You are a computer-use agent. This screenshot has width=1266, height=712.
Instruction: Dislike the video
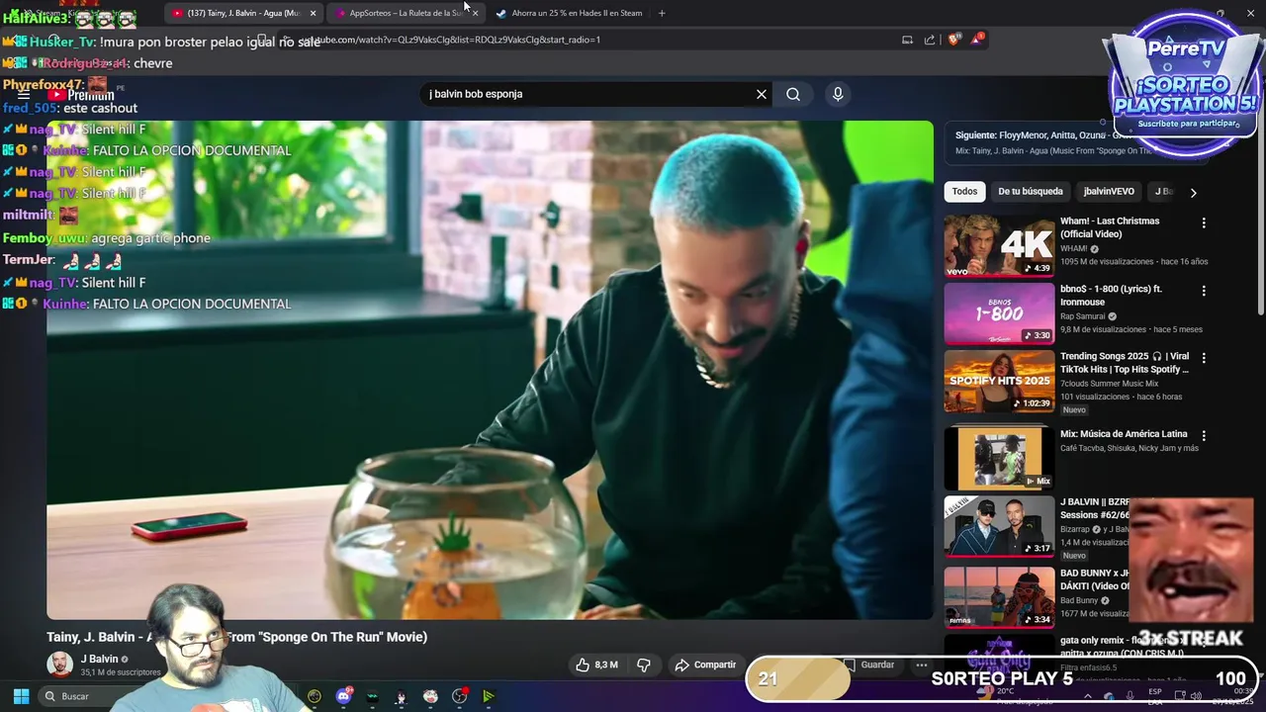644,666
